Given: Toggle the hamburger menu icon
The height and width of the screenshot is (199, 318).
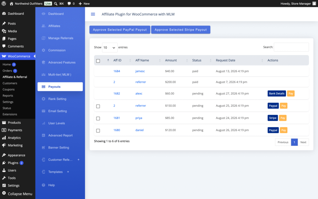Looking at the screenshot, I should 93,14.
